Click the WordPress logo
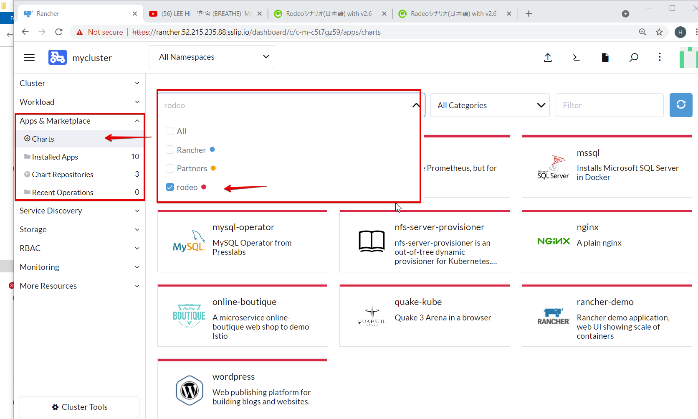The width and height of the screenshot is (698, 419). pos(190,391)
